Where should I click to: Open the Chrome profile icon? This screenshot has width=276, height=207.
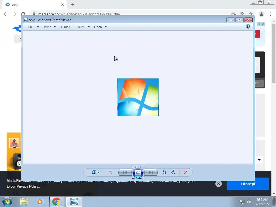pos(261,14)
